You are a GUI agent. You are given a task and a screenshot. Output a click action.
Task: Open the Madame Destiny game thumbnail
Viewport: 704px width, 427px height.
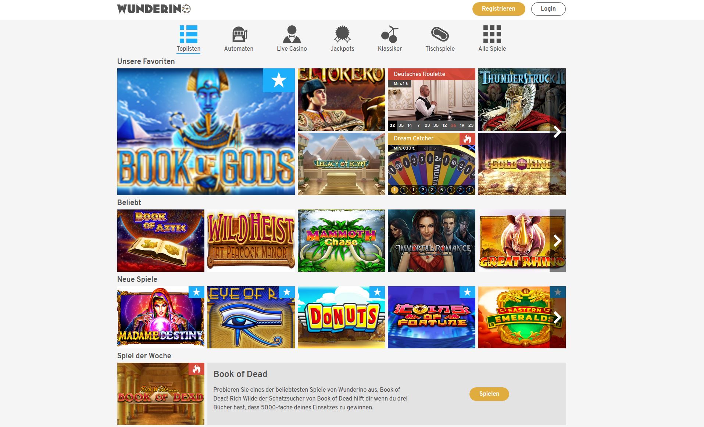[x=161, y=317]
